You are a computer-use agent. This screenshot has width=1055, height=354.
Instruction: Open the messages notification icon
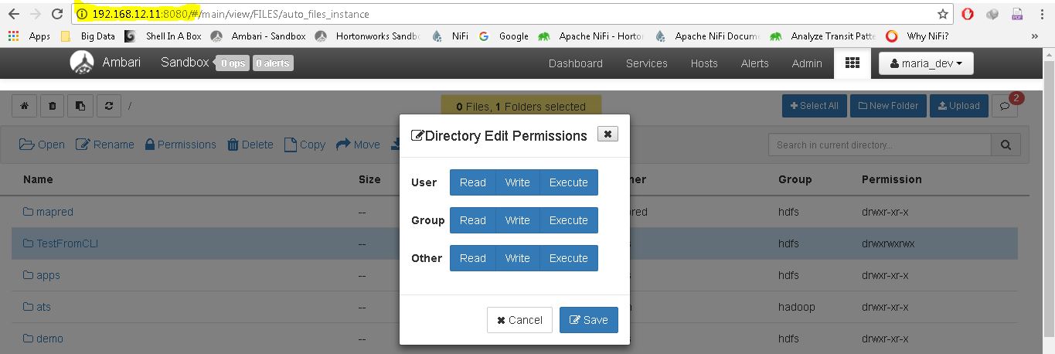pos(1005,106)
